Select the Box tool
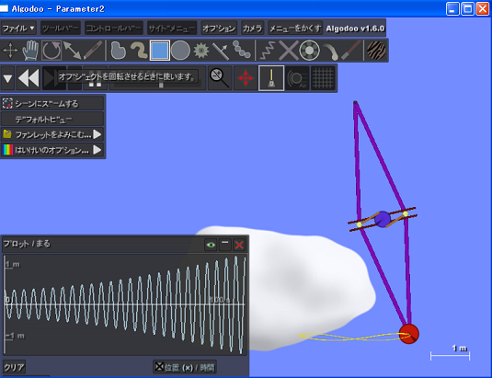 coord(160,51)
